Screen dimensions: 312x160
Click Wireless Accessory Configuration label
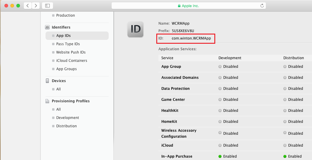(x=179, y=133)
